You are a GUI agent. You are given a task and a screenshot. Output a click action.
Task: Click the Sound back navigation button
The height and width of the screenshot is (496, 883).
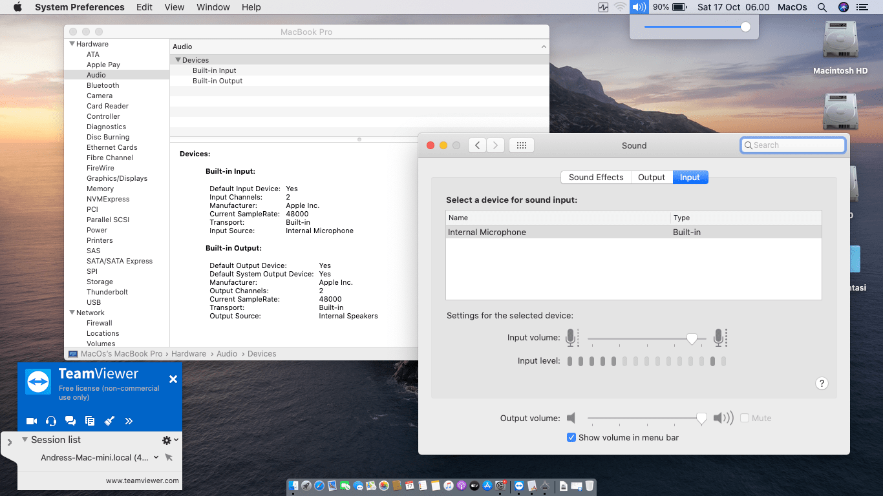click(477, 145)
